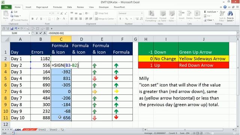Click the Copy button
240x135 pixels.
[x=15, y=16]
